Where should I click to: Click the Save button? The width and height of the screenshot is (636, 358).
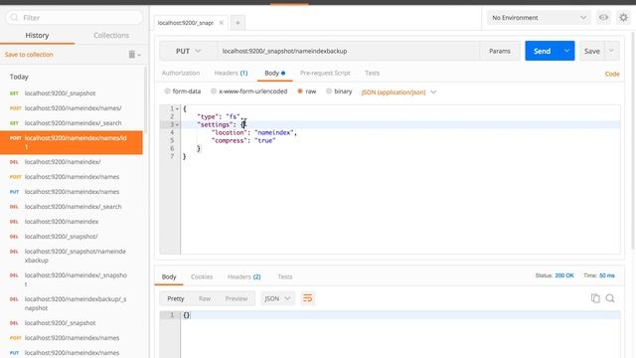coord(592,51)
